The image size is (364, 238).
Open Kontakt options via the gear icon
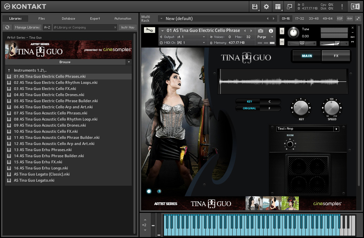click(x=266, y=6)
